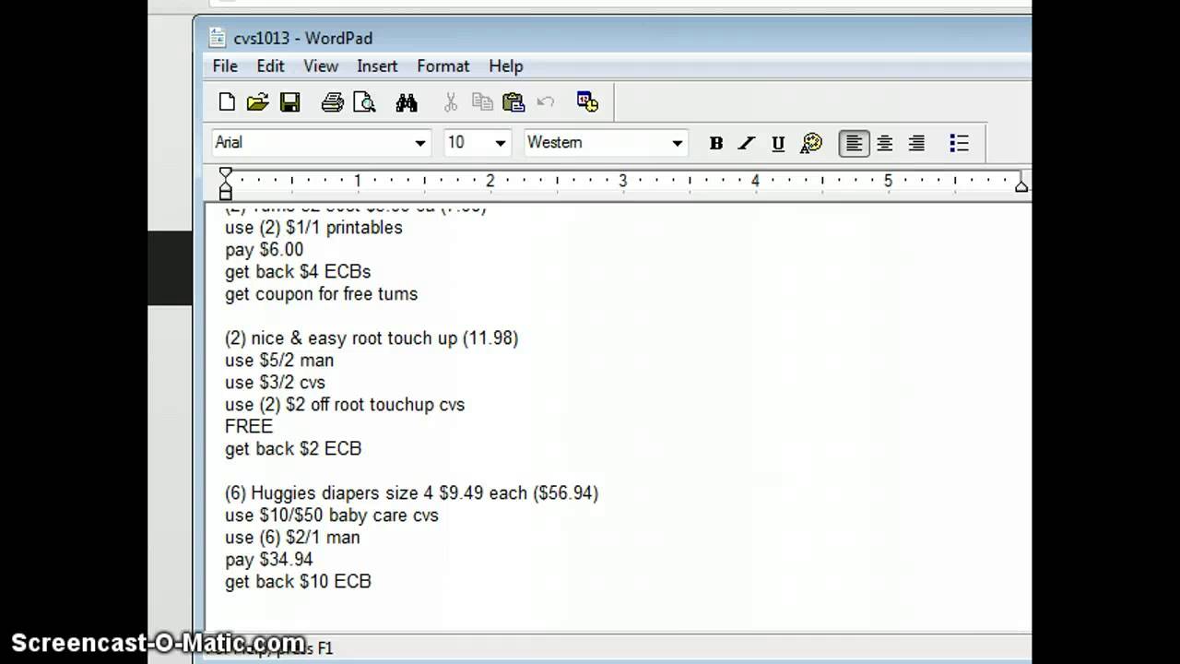Open the Edit menu
Viewport: 1180px width, 664px height.
270,66
